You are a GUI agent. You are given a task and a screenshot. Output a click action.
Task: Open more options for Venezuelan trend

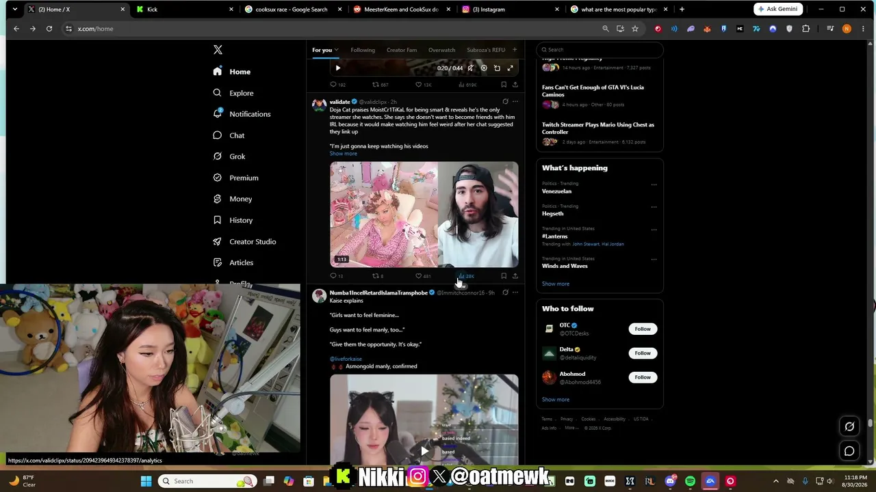pyautogui.click(x=654, y=184)
